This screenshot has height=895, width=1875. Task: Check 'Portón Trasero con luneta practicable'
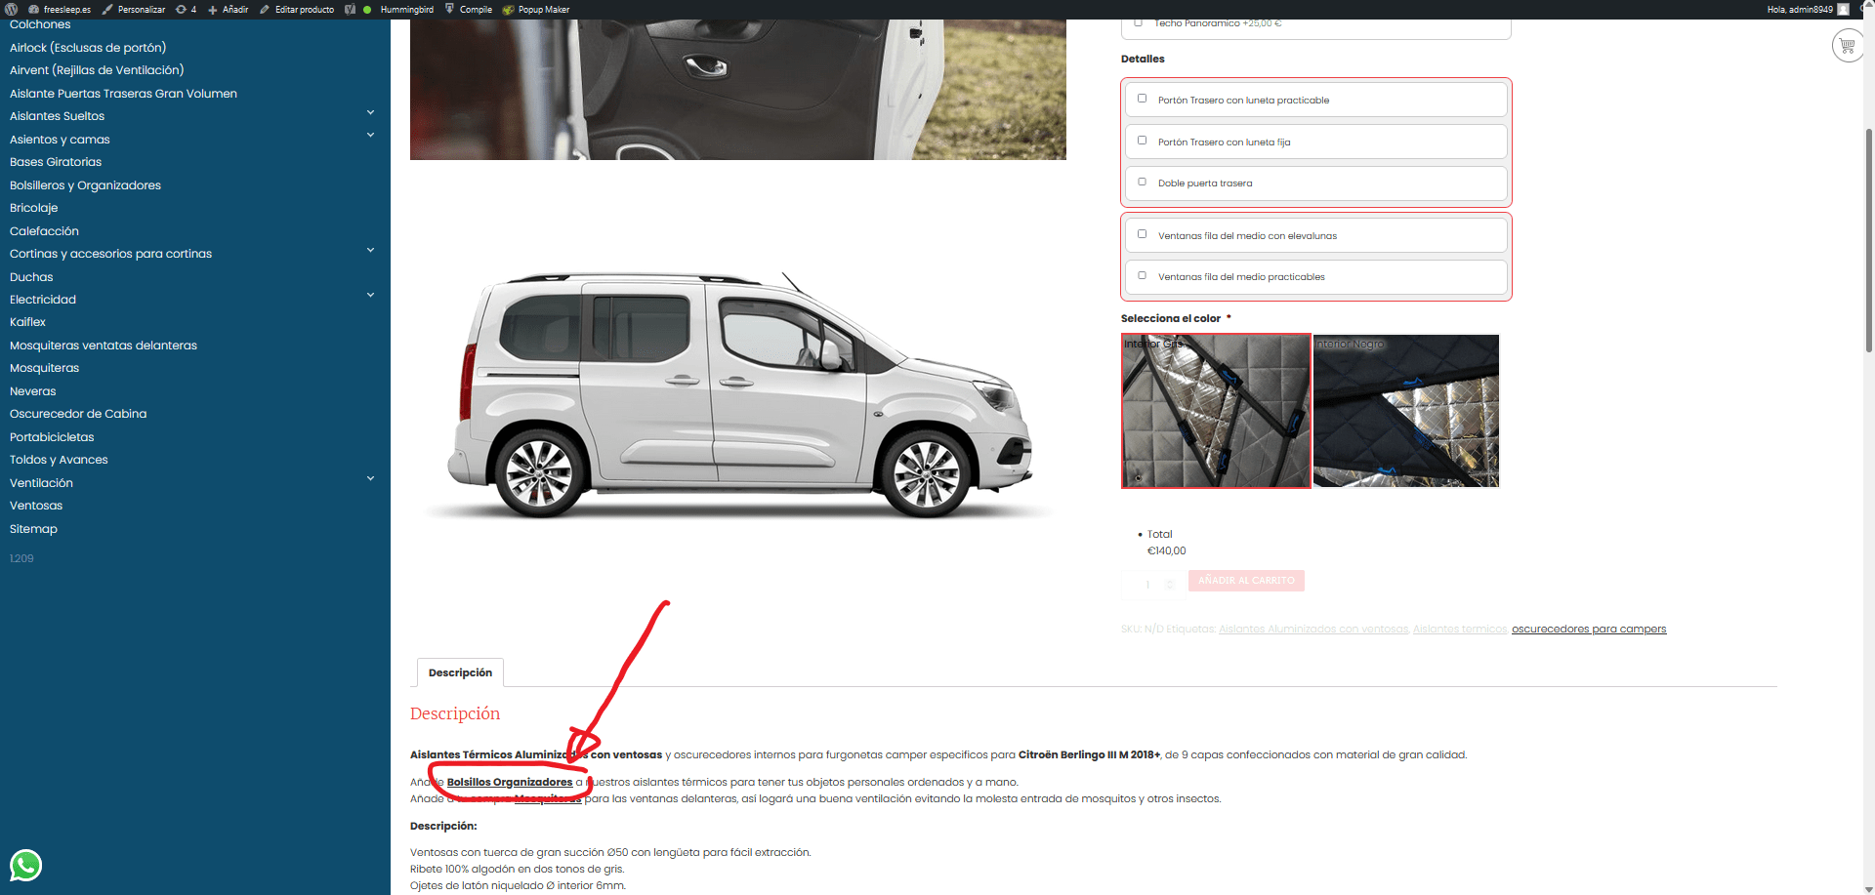tap(1142, 99)
